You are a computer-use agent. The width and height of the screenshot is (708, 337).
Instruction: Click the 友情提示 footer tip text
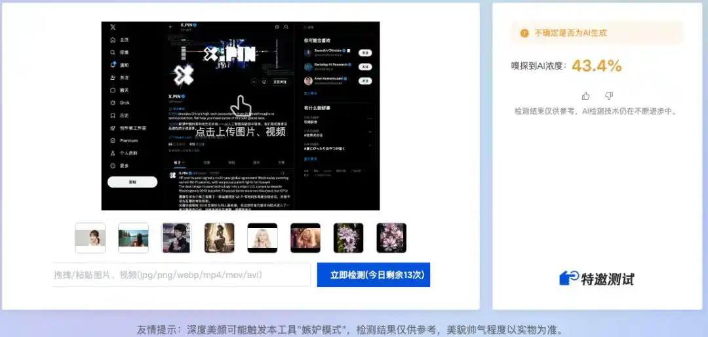[x=349, y=329]
